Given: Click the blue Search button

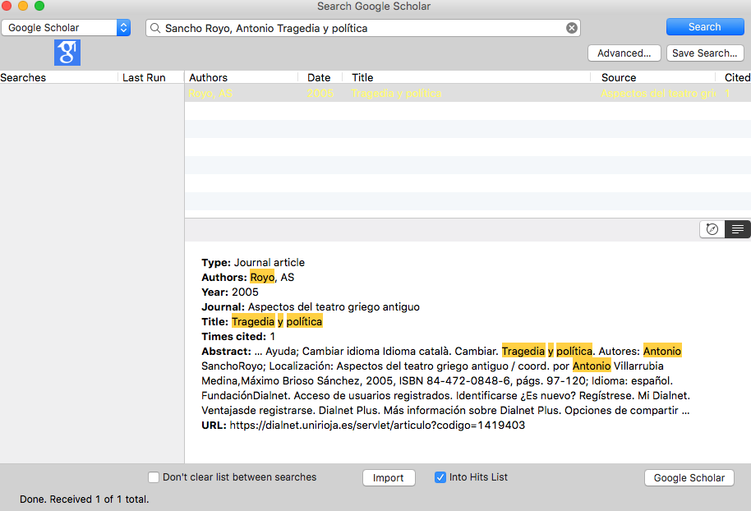Looking at the screenshot, I should (x=704, y=27).
